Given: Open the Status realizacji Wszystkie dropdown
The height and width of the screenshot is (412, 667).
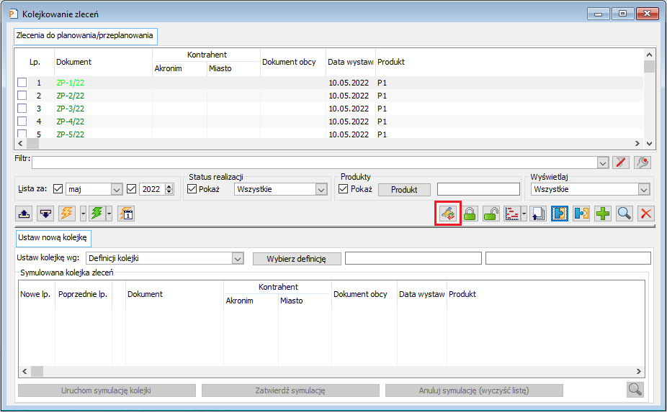Looking at the screenshot, I should coord(321,189).
